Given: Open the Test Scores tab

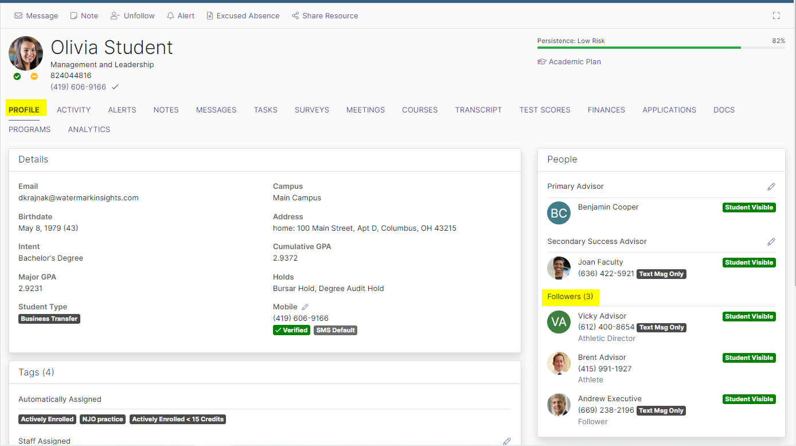Looking at the screenshot, I should 545,110.
